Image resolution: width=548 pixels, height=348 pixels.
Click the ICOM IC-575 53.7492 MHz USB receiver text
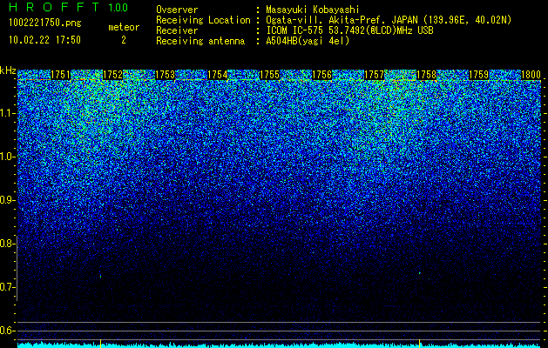(x=349, y=30)
